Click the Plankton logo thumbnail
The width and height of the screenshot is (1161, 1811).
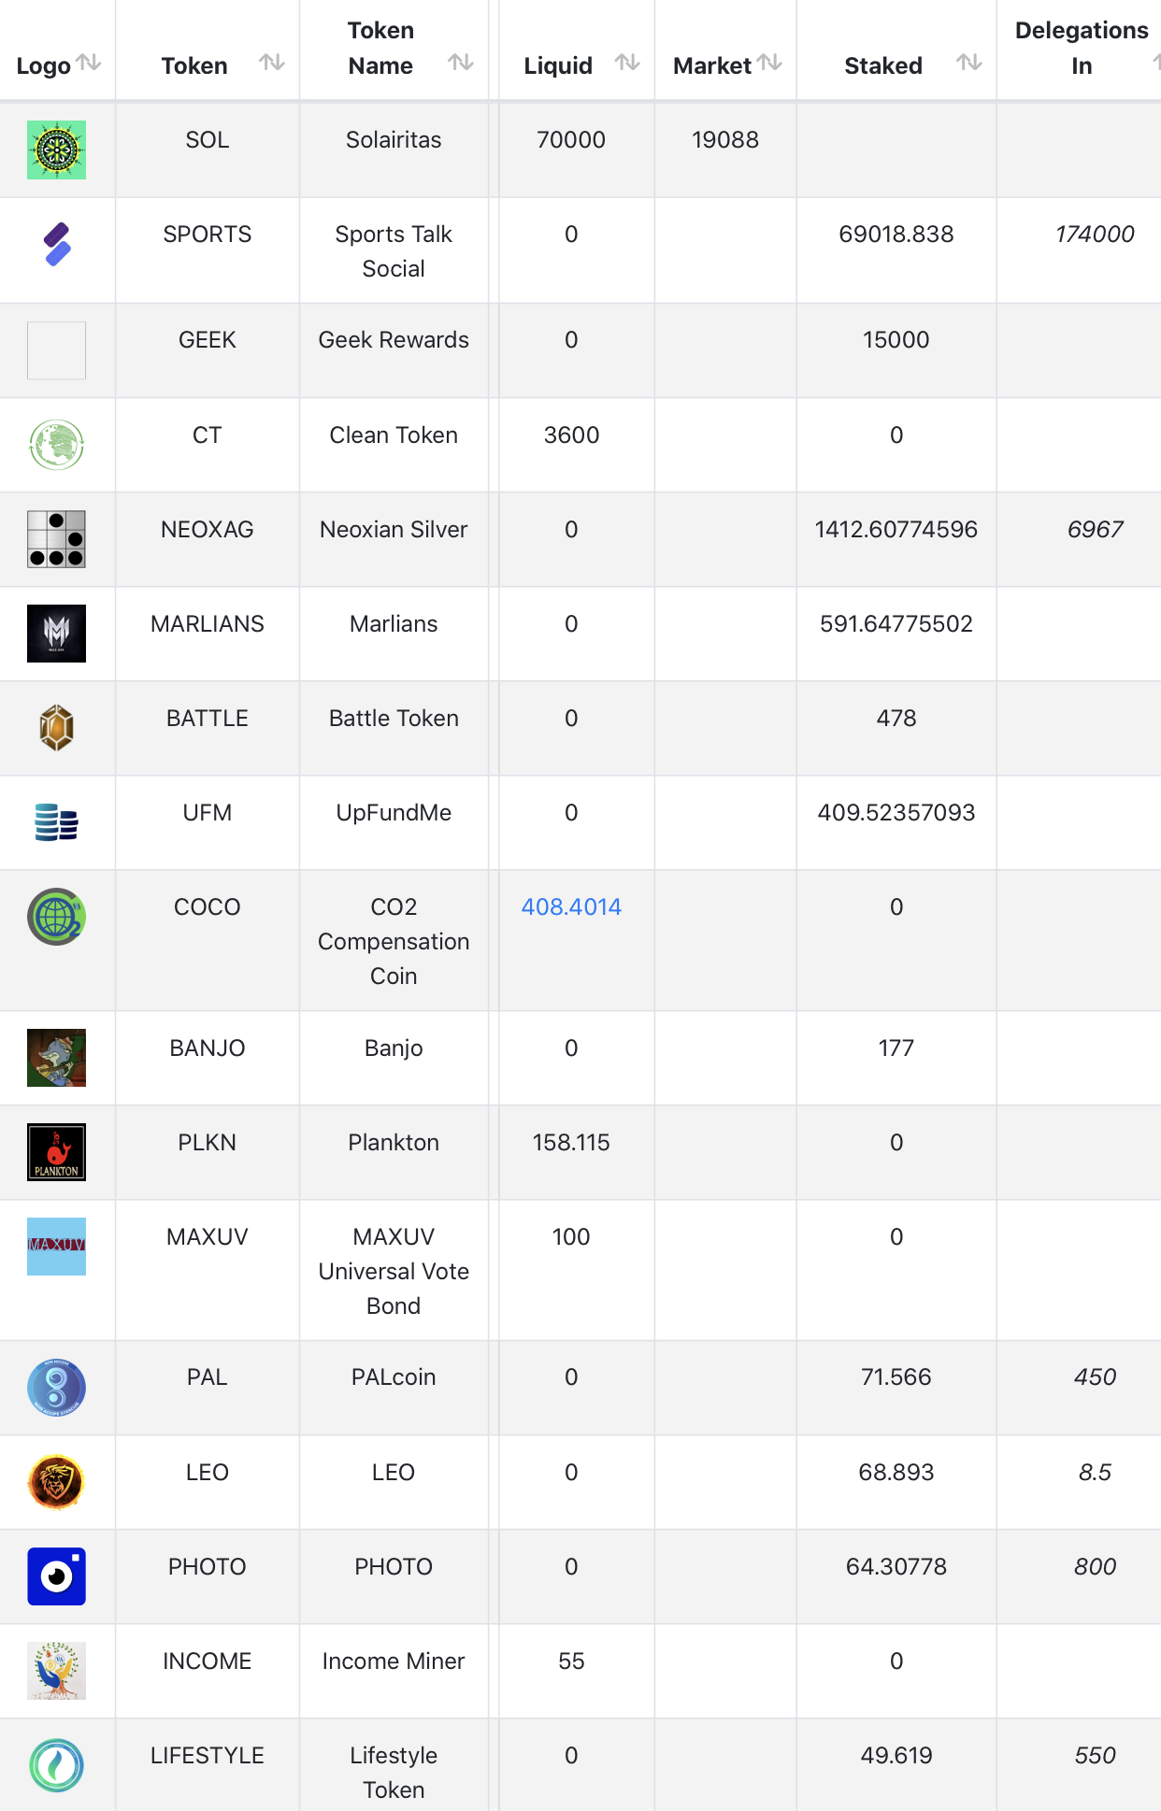pyautogui.click(x=56, y=1152)
